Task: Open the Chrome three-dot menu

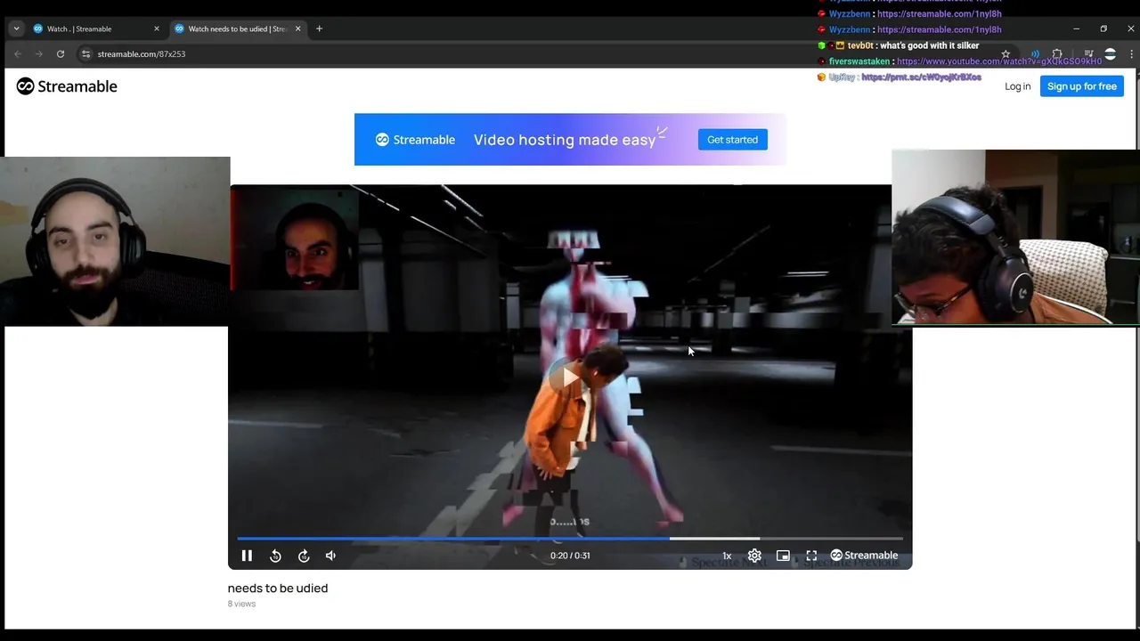Action: coord(1131,54)
